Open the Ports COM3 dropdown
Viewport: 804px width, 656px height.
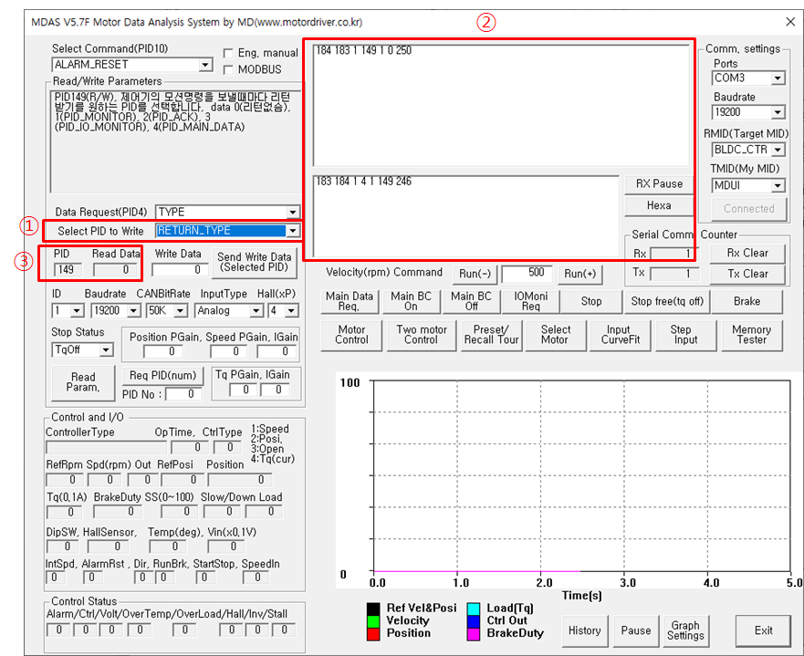pos(778,78)
